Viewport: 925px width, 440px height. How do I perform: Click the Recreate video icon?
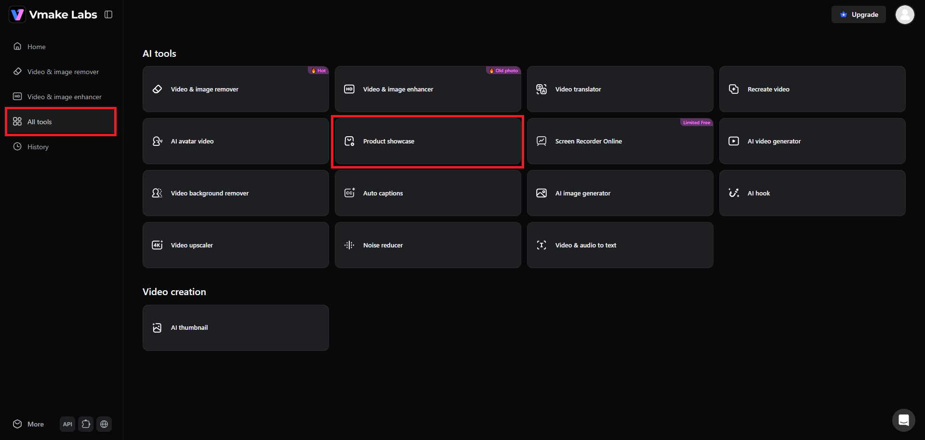pos(734,89)
